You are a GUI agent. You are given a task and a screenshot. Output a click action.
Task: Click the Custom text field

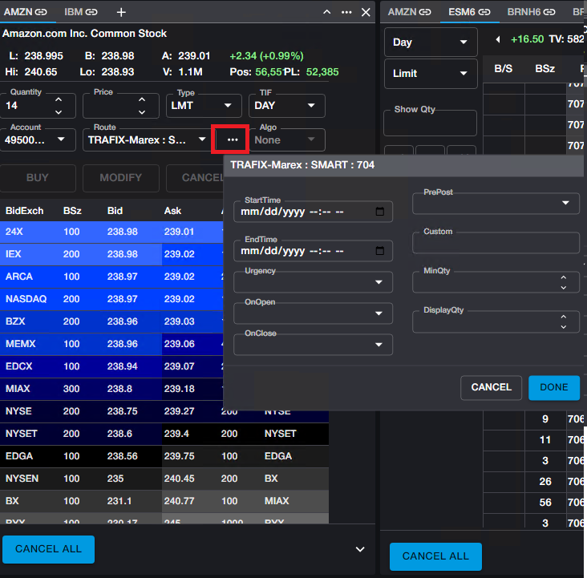click(x=496, y=244)
